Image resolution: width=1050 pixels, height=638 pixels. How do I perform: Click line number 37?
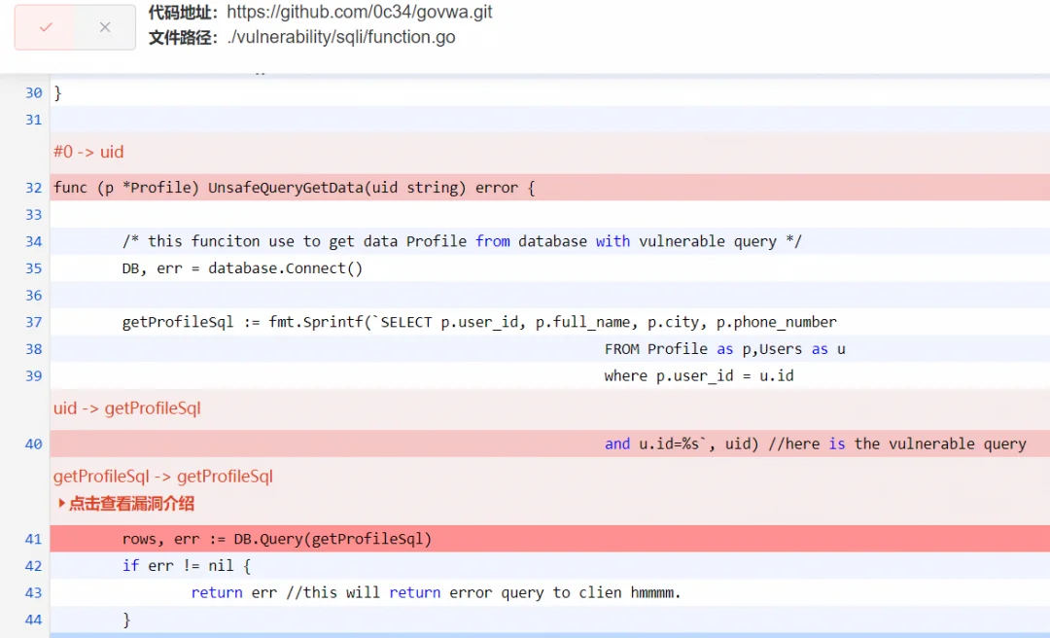click(33, 322)
